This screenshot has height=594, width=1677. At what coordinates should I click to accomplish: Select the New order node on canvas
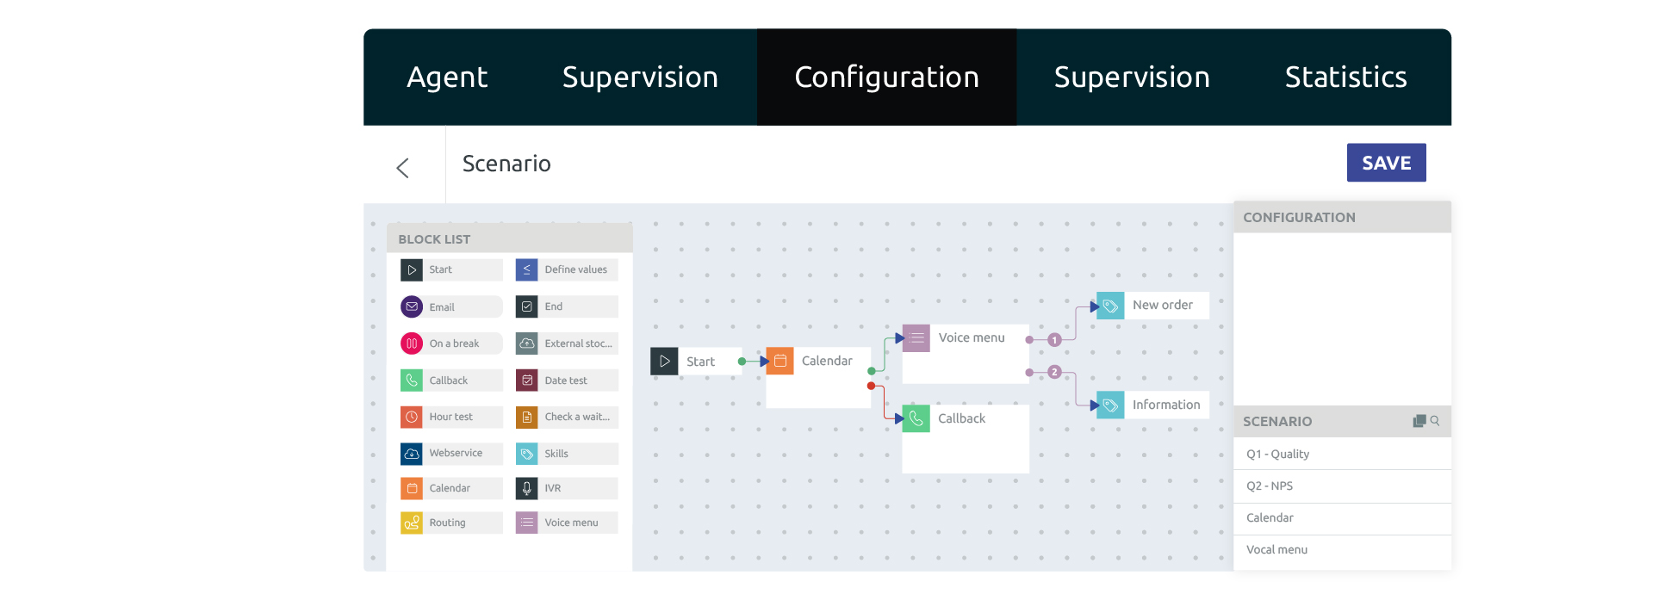pyautogui.click(x=1152, y=306)
